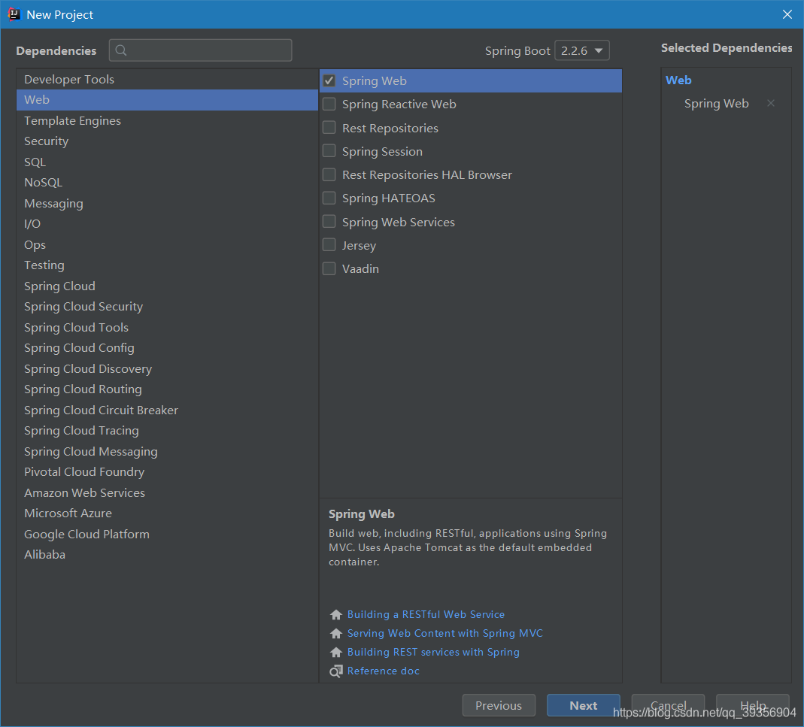Click the Web group heading in Selected Dependencies
The width and height of the screenshot is (804, 727).
[678, 80]
